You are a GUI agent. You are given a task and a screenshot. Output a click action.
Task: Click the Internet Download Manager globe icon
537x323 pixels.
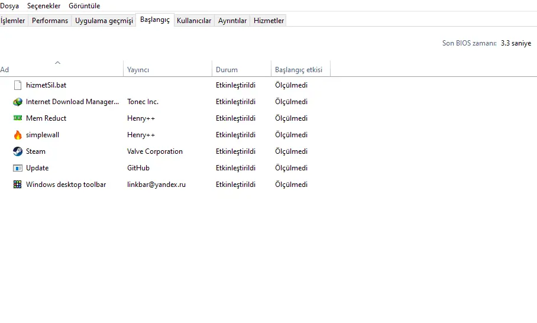pyautogui.click(x=18, y=102)
